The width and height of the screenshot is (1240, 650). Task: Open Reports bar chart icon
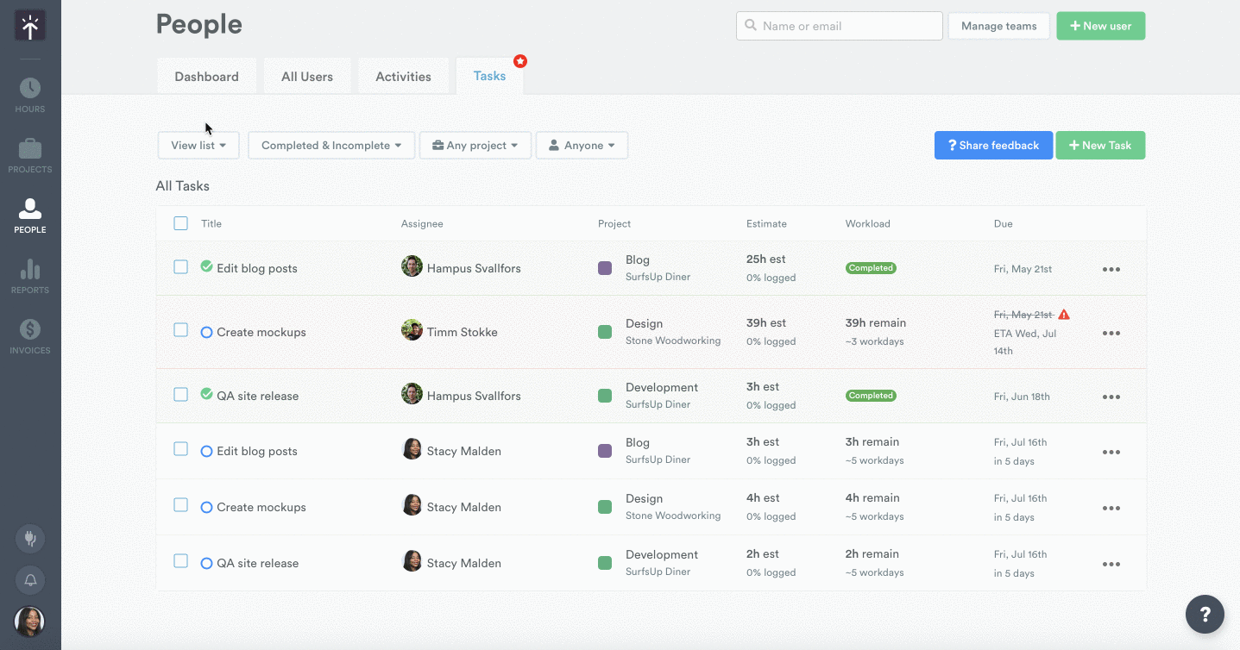pos(30,276)
